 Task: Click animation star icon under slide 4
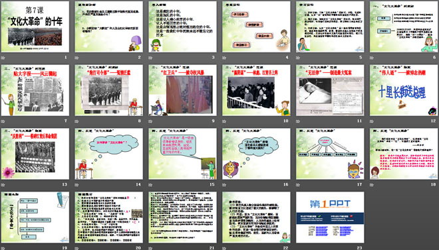[224, 58]
